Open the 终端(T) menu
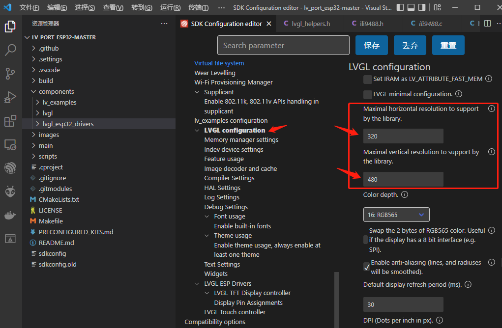 (x=199, y=7)
